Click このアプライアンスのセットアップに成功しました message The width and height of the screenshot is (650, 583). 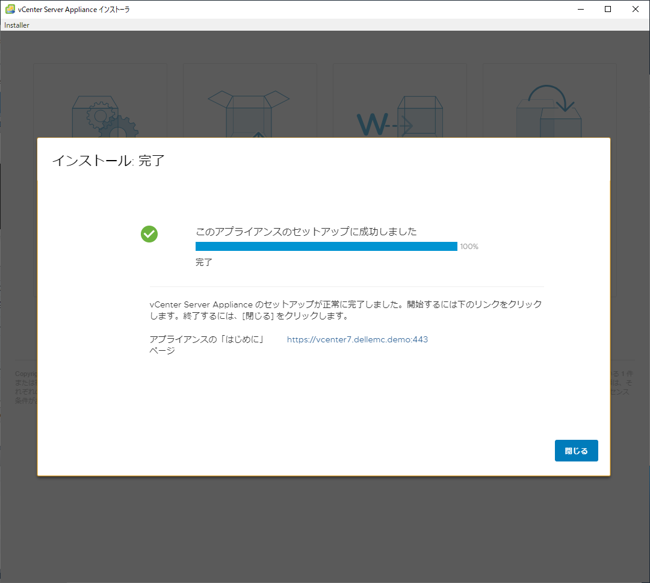tap(306, 231)
